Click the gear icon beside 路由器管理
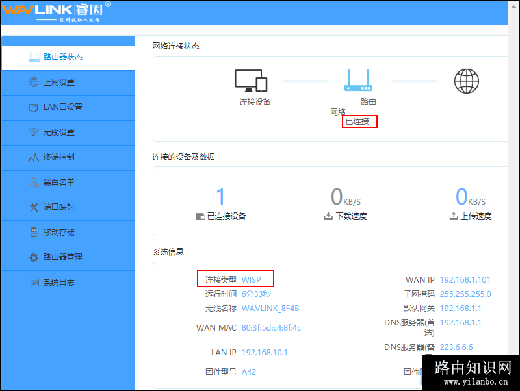520x391 pixels. pyautogui.click(x=34, y=257)
